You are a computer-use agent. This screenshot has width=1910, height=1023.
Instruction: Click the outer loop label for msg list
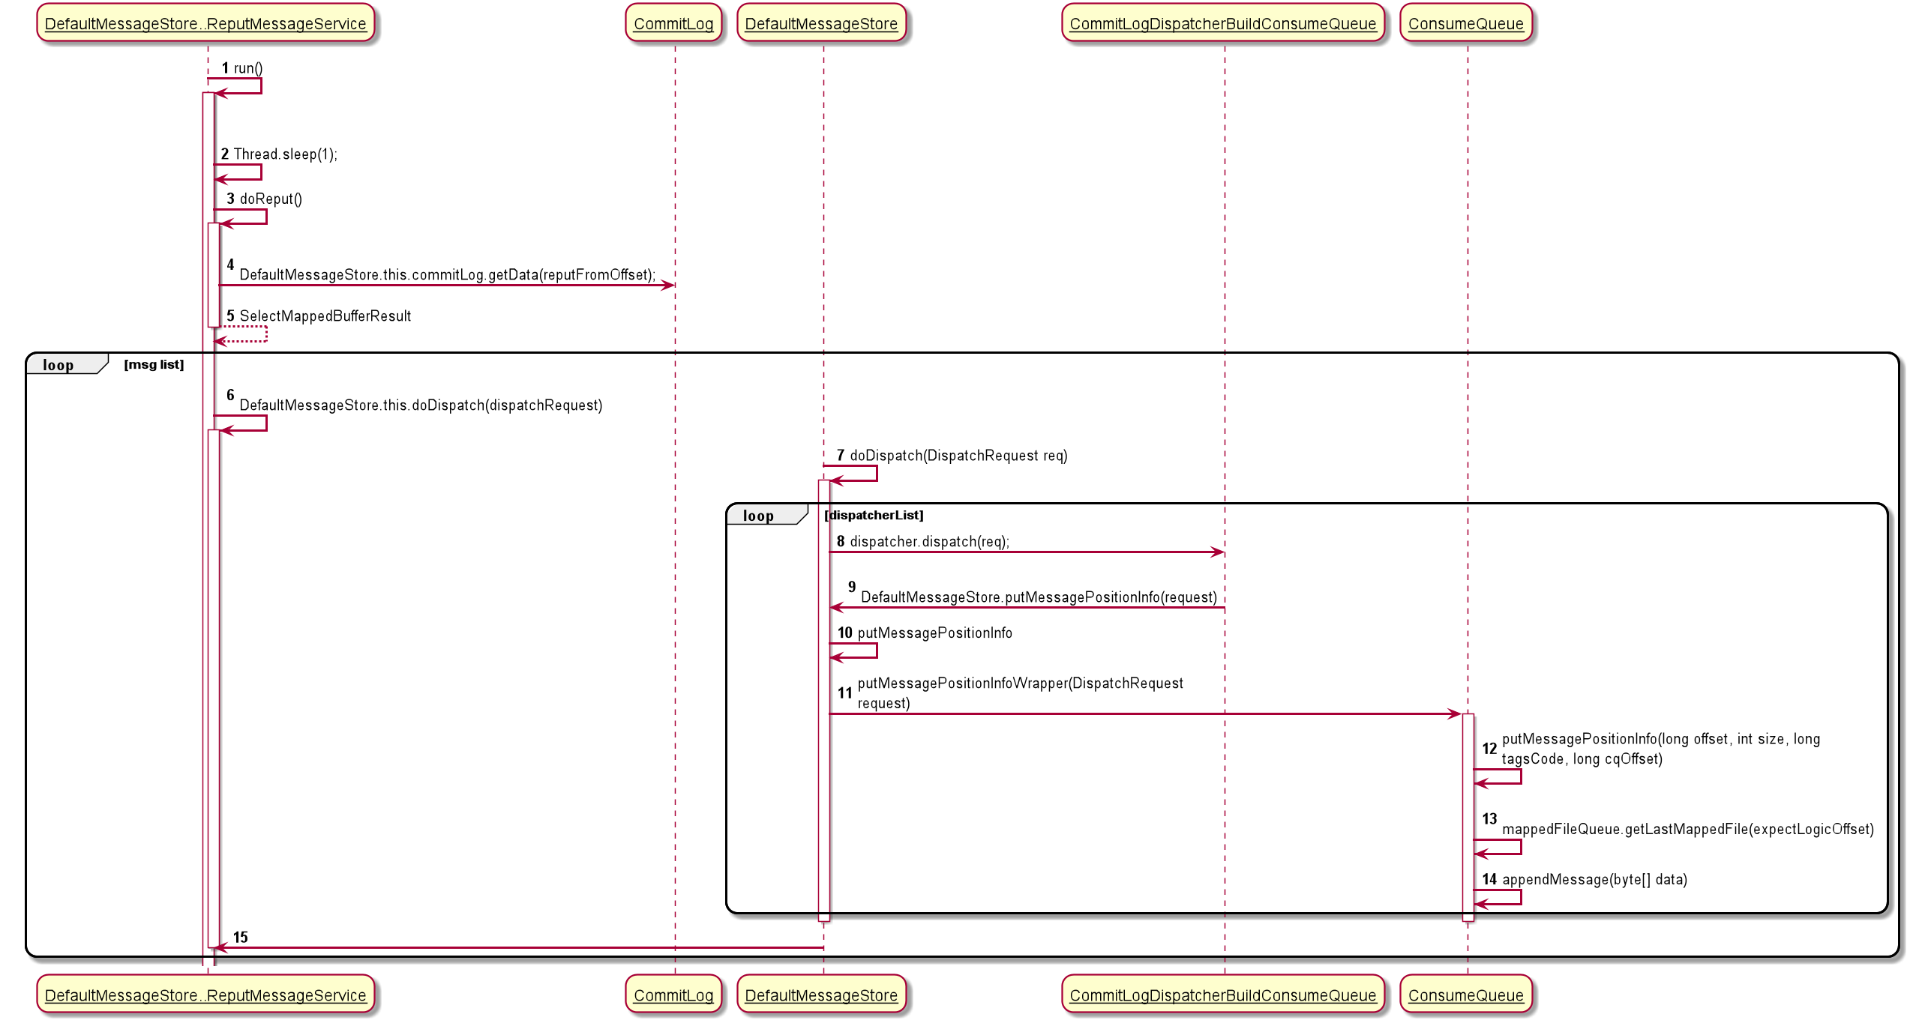click(59, 365)
